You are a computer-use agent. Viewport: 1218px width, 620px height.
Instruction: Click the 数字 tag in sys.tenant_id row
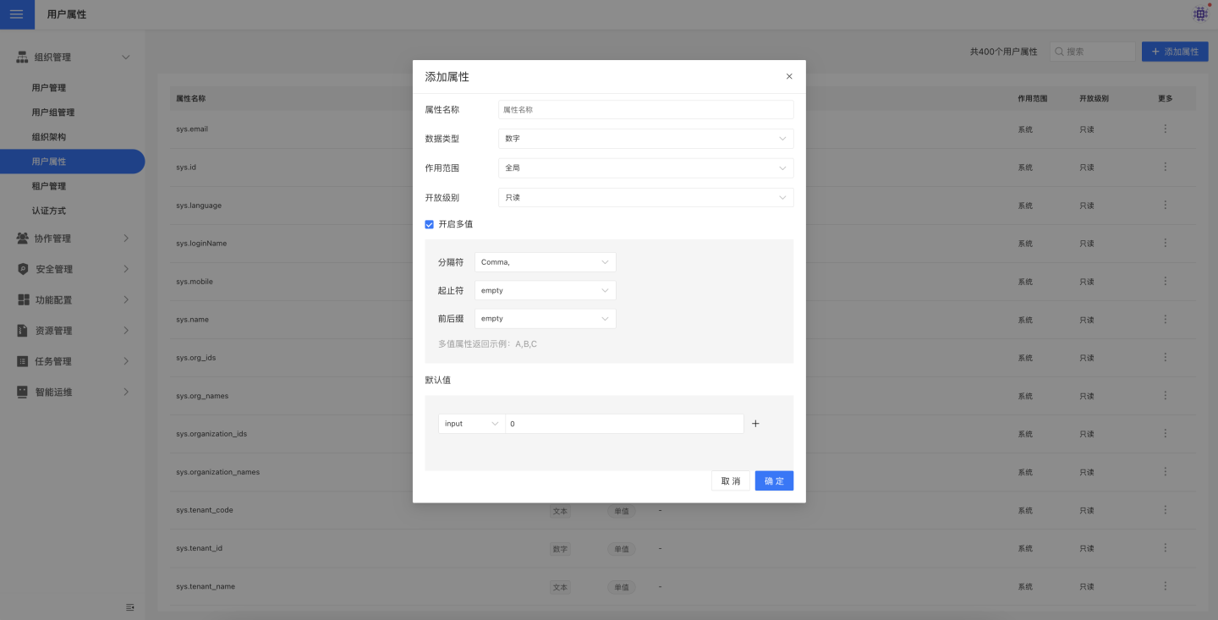pyautogui.click(x=560, y=549)
